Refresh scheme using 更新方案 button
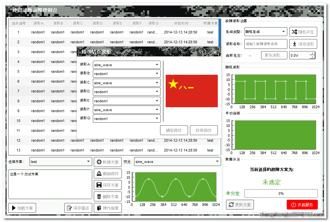Image resolution: width=330 pixels, height=222 pixels. 240,205
